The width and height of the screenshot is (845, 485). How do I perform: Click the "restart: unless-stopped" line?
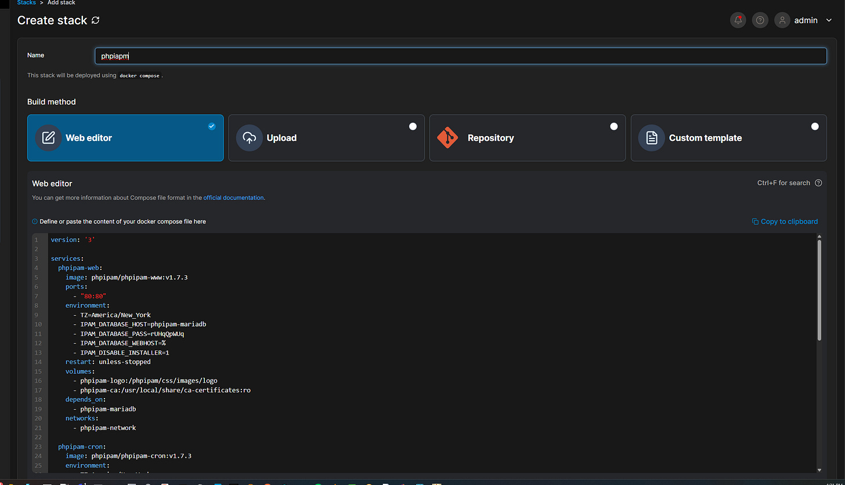pyautogui.click(x=108, y=362)
